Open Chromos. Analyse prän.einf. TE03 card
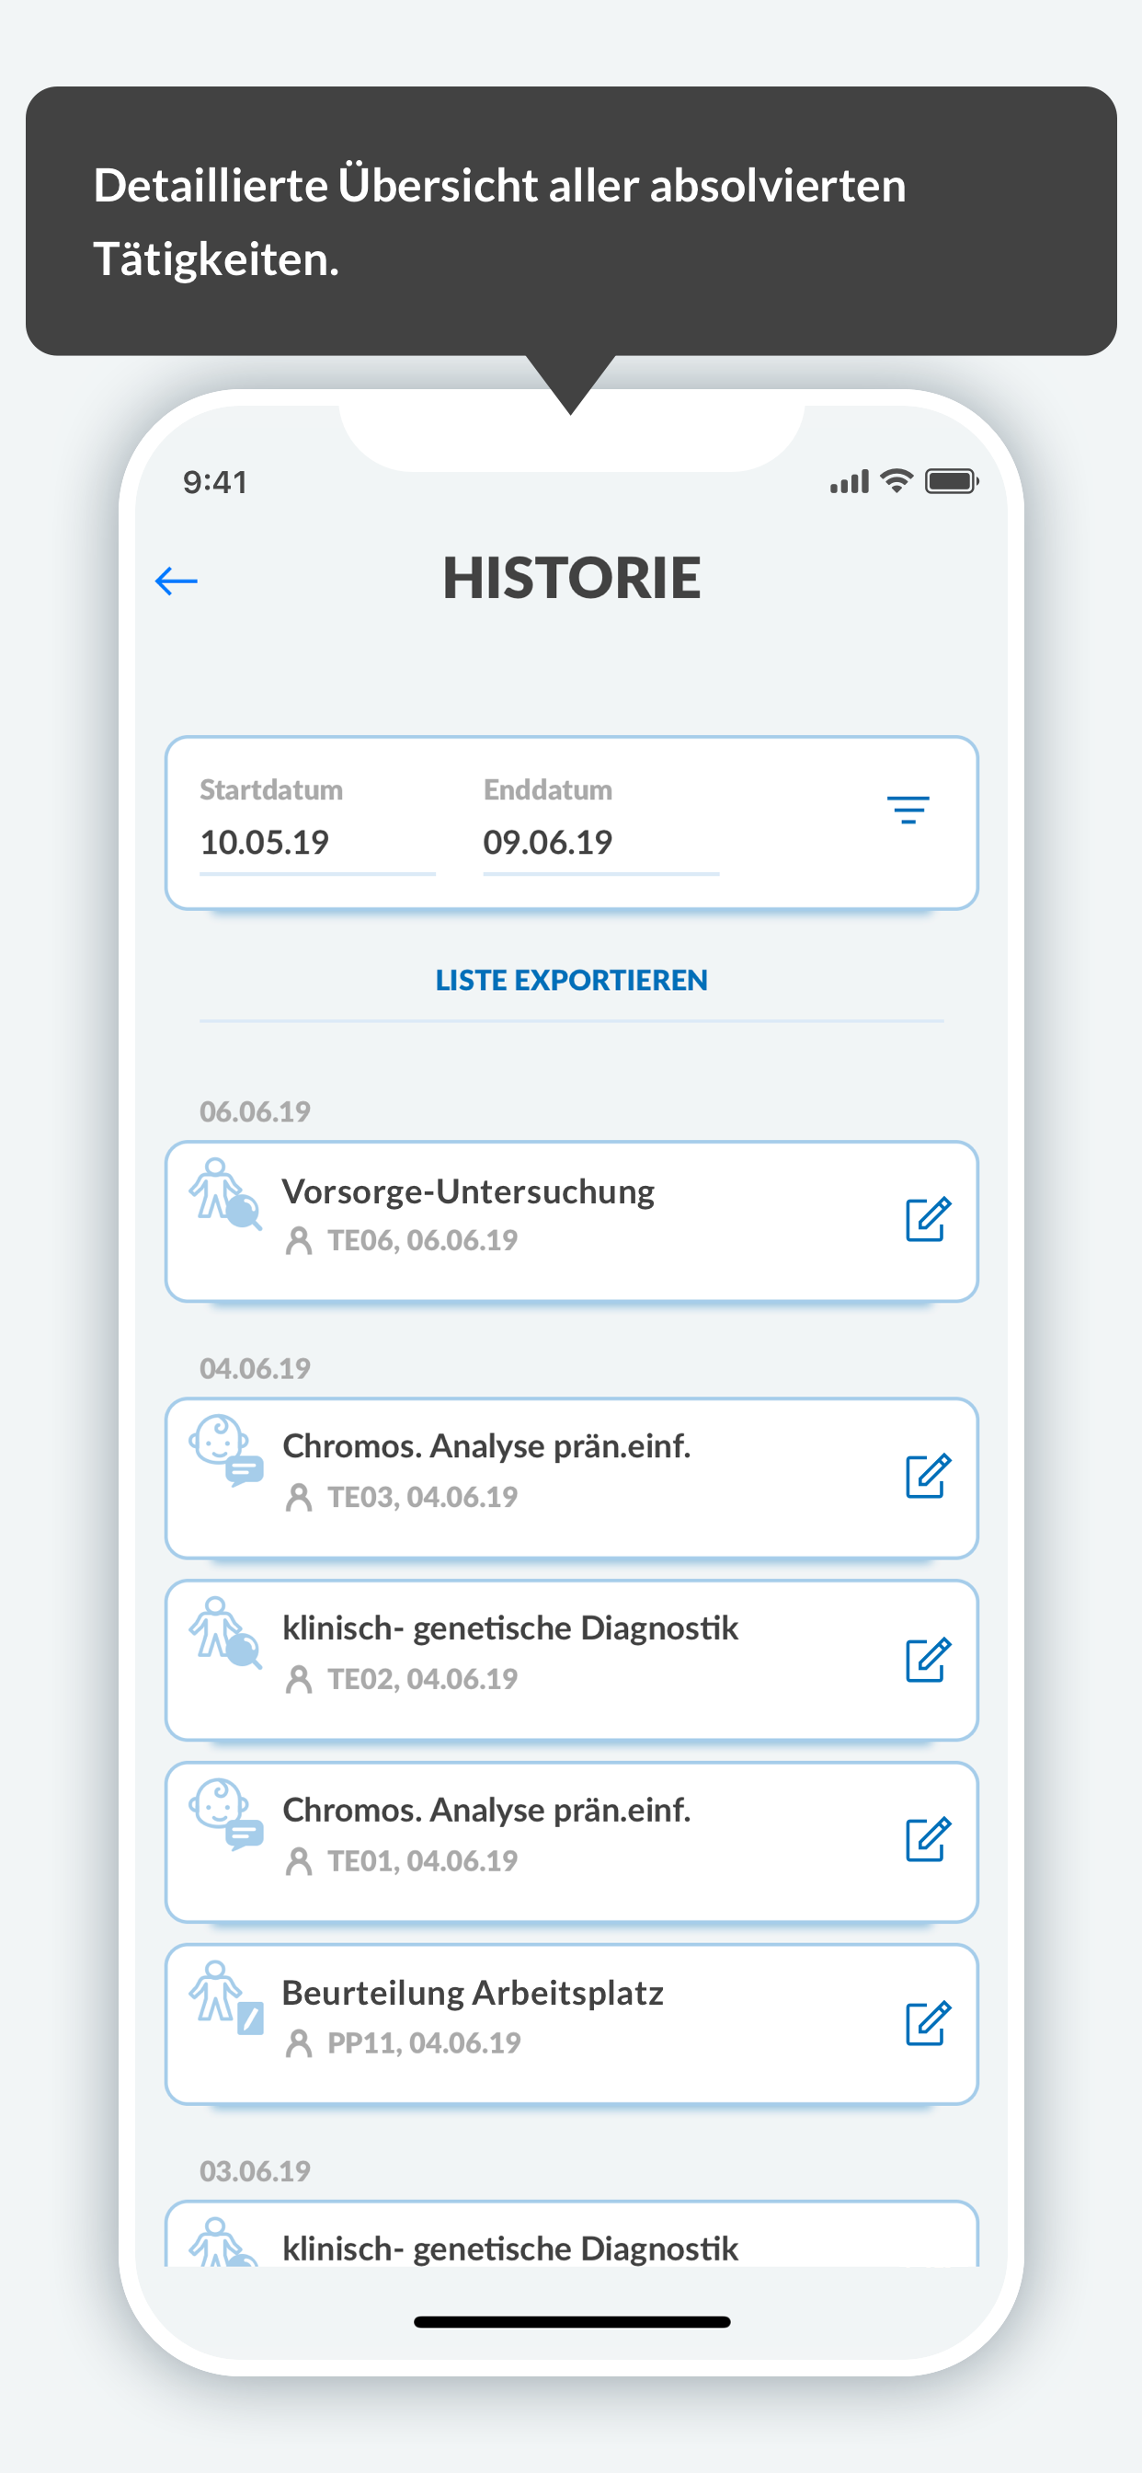1142x2473 pixels. pyautogui.click(x=571, y=1478)
